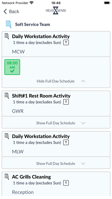This screenshot has height=199, width=112.
Task: Tap the checklist icon beside Shift#1 Rest Room Activity
Action: coord(7,95)
